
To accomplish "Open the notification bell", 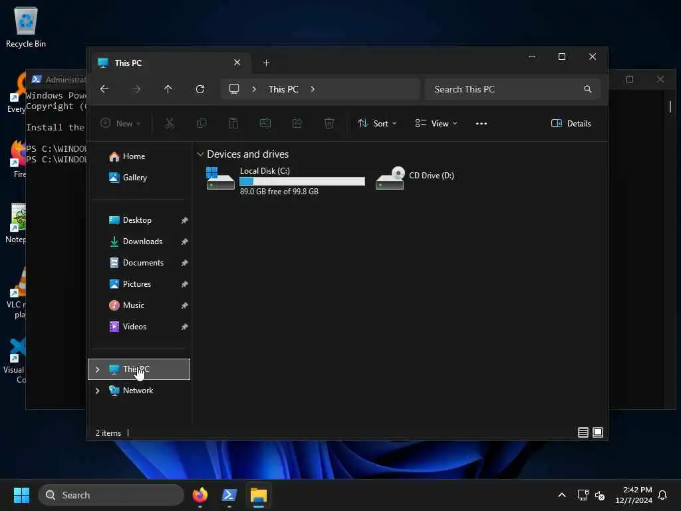I will coord(663,495).
